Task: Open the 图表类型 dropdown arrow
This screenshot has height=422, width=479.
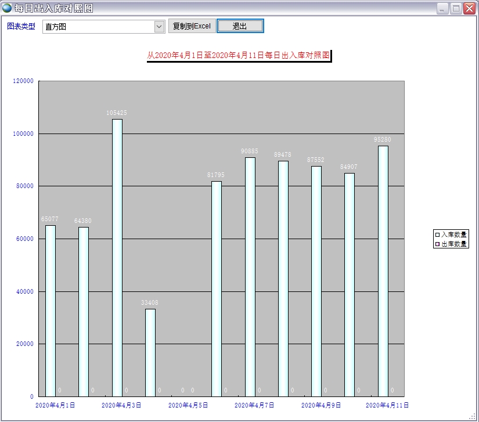Action: (x=159, y=27)
